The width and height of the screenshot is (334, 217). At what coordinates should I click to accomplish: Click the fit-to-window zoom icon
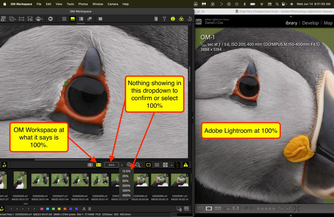pyautogui.click(x=90, y=165)
